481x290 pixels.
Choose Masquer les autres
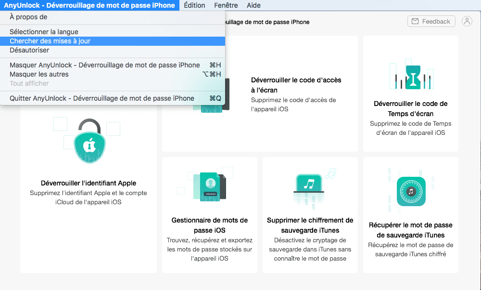point(113,74)
